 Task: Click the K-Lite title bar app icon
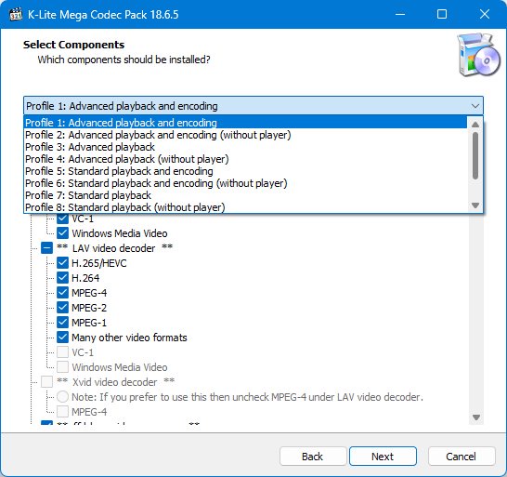coord(16,15)
